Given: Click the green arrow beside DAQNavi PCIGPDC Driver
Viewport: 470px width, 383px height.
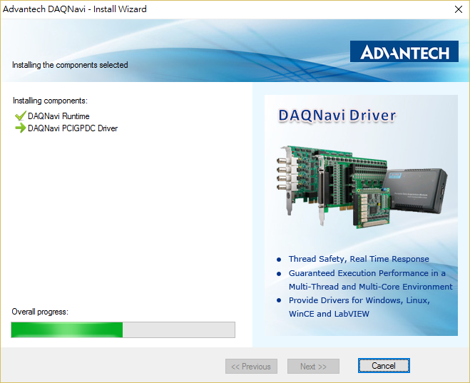Looking at the screenshot, I should pos(21,128).
